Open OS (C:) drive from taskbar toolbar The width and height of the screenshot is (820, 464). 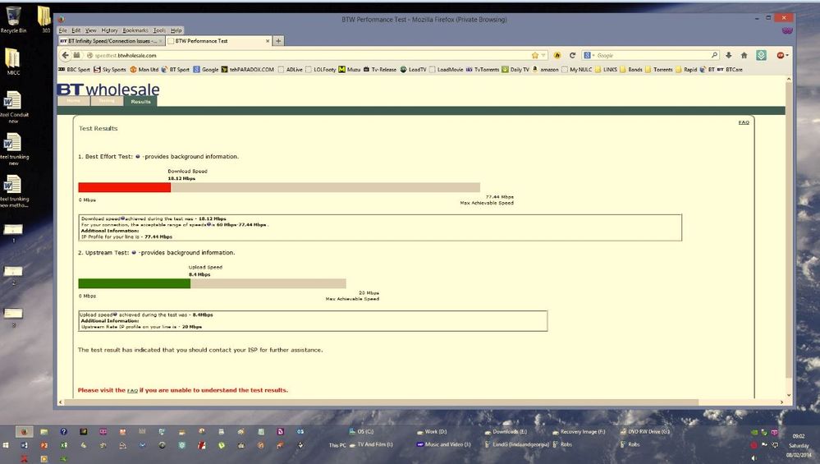(361, 432)
